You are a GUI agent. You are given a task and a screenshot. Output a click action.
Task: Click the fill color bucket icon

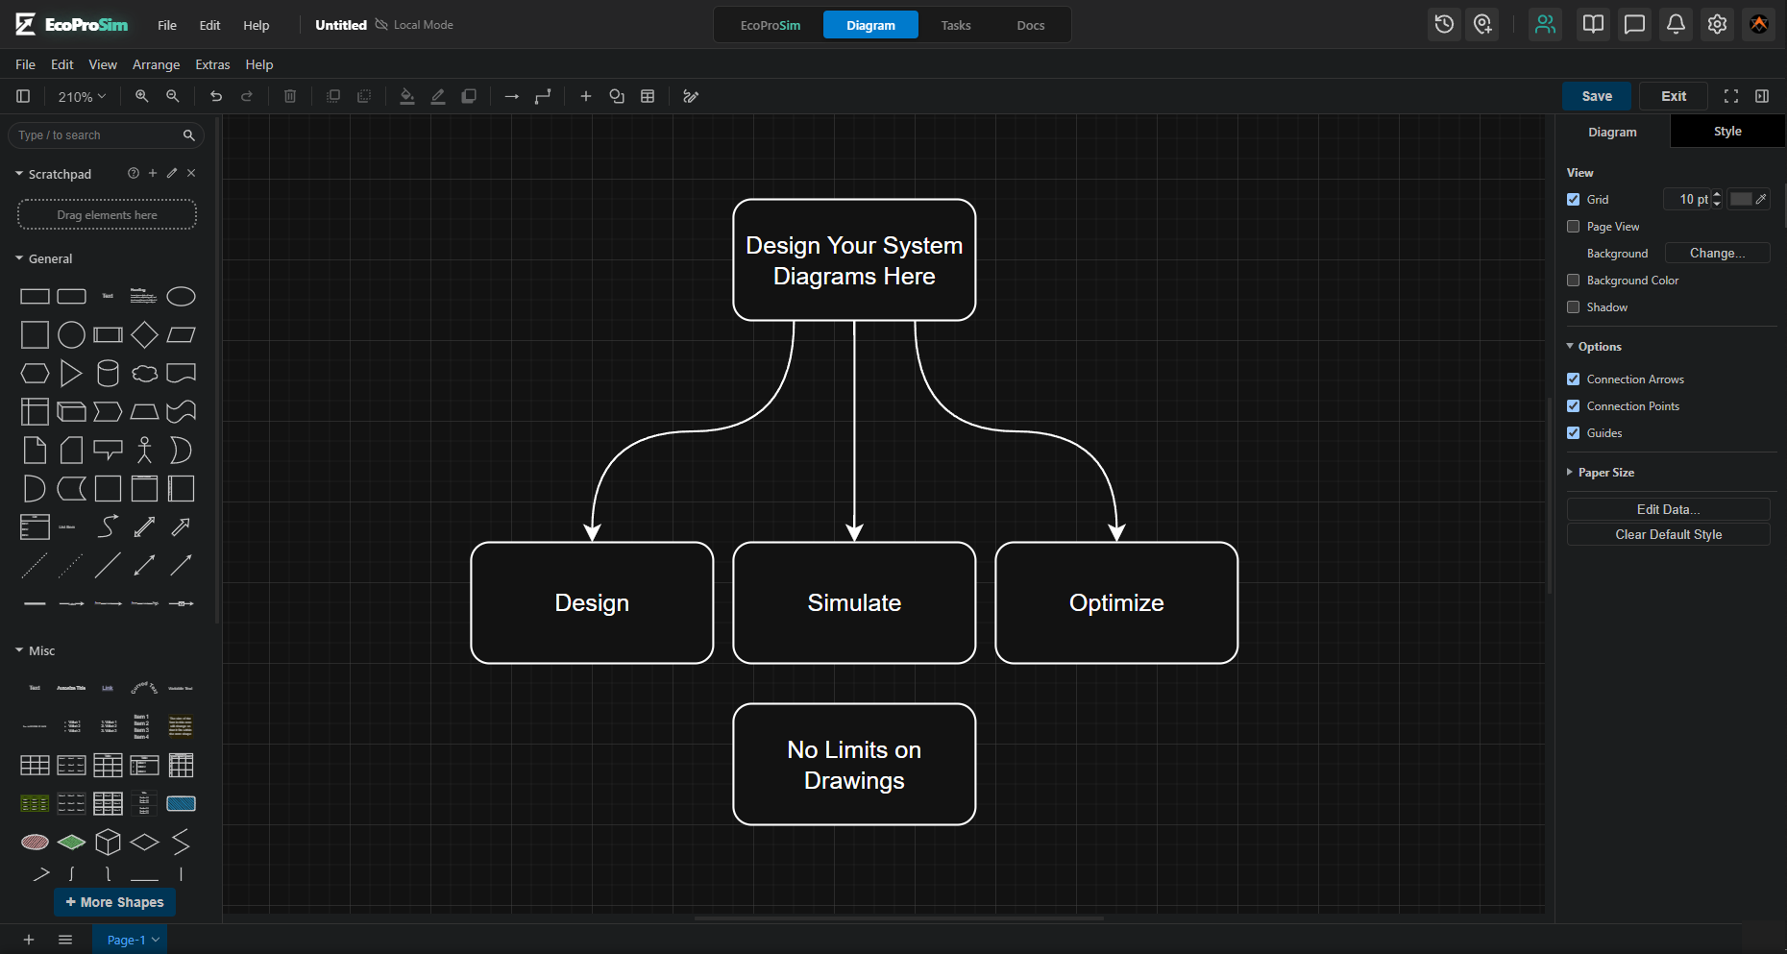(407, 96)
